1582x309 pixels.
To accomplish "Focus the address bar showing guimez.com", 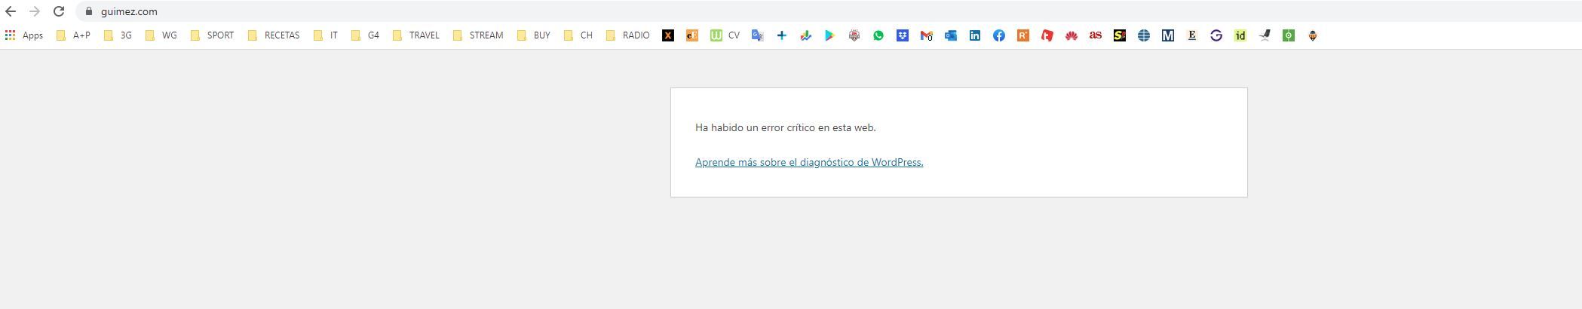I will [x=829, y=11].
